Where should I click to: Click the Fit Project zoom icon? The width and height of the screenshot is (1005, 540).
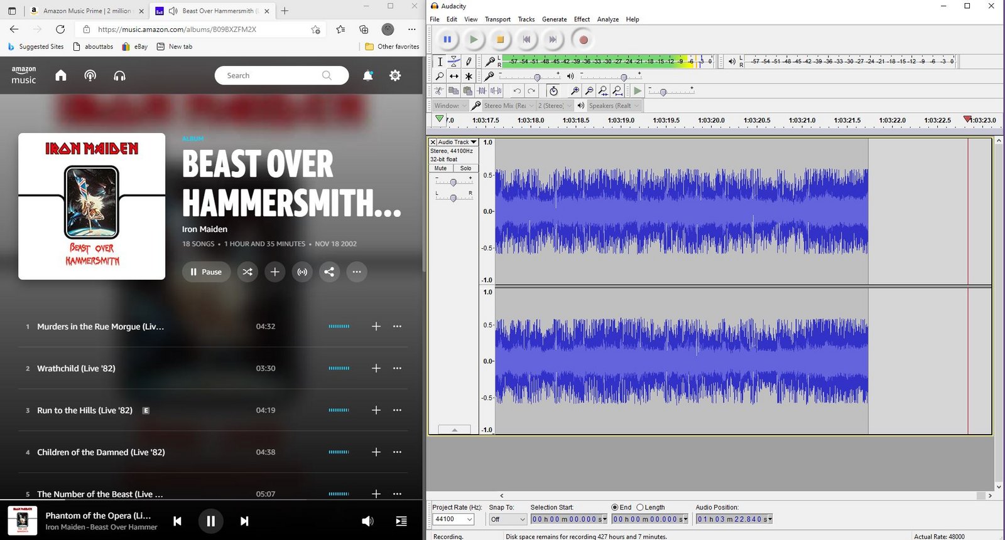click(x=617, y=91)
